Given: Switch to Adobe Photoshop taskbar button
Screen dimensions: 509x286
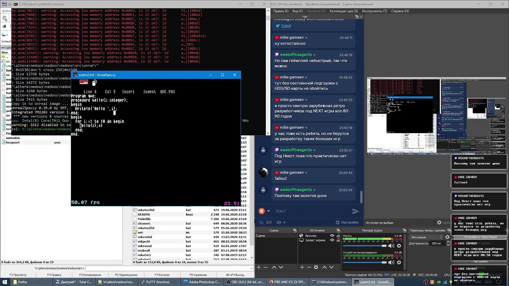Looking at the screenshot, I should coord(201,282).
